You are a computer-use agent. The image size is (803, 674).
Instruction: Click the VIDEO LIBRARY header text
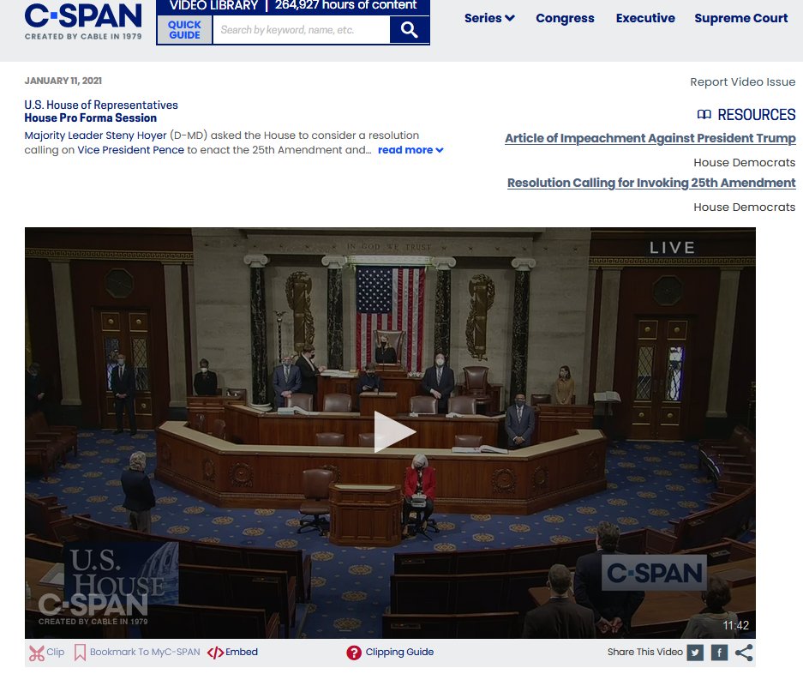pyautogui.click(x=213, y=6)
